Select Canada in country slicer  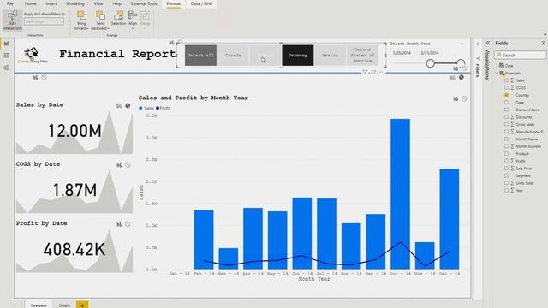pos(233,55)
